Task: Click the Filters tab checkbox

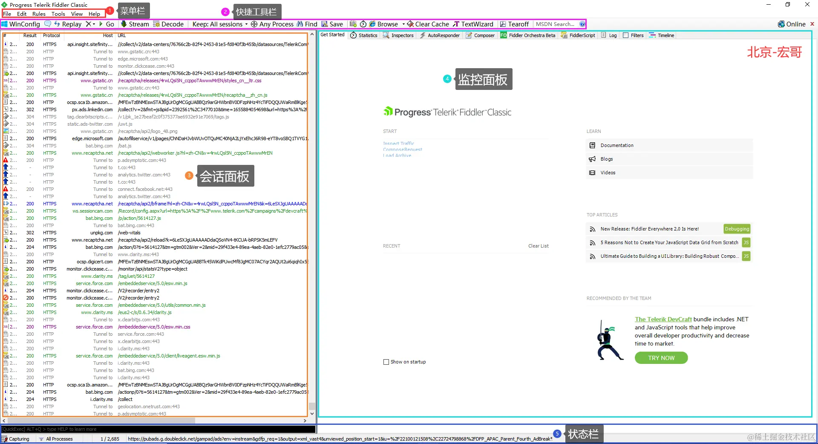Action: point(625,35)
